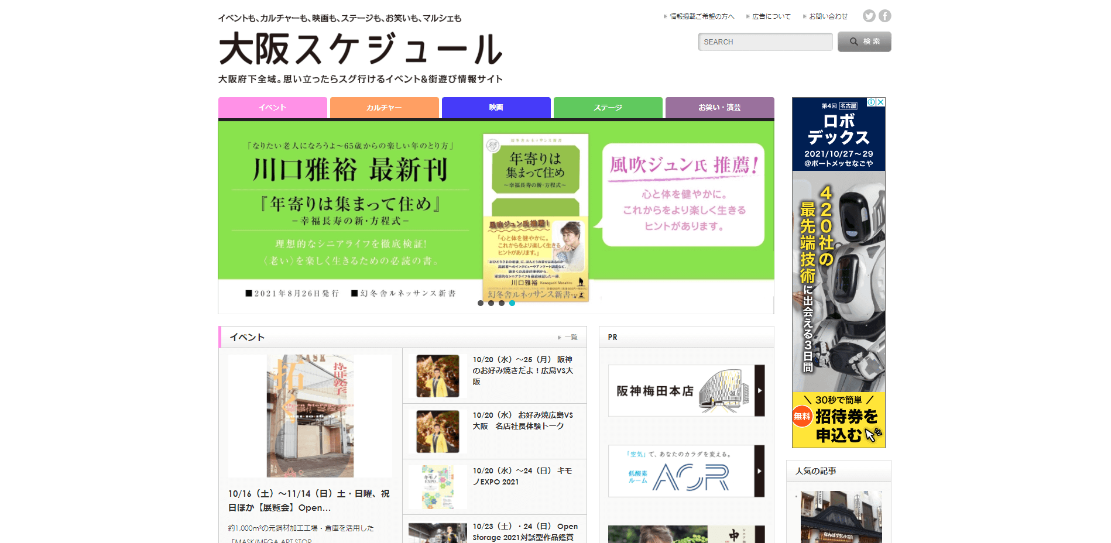1111x543 pixels.
Task: Click the PR section heading
Action: pyautogui.click(x=613, y=338)
